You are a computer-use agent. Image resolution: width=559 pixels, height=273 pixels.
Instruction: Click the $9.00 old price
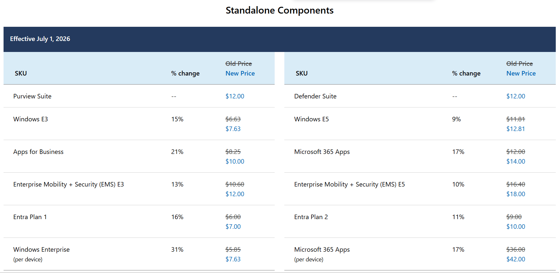(x=514, y=217)
